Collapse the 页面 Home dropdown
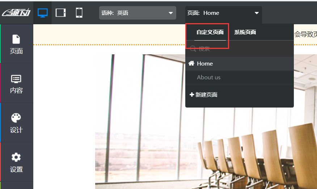The width and height of the screenshot is (317, 189). pyautogui.click(x=223, y=13)
